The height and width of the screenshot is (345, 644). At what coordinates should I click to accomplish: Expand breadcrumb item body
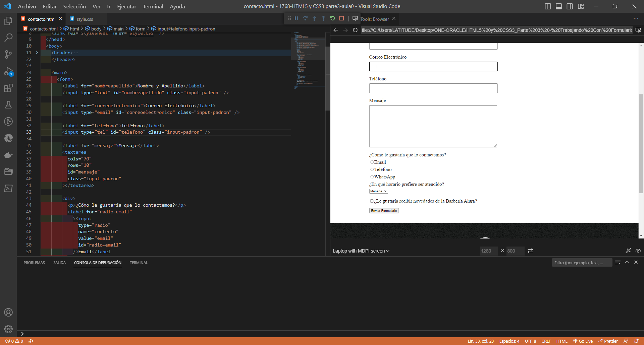pyautogui.click(x=93, y=29)
